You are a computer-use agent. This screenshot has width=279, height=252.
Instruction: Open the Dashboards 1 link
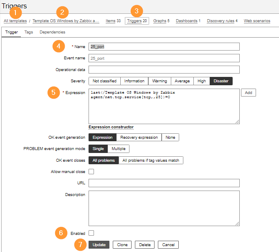(188, 21)
